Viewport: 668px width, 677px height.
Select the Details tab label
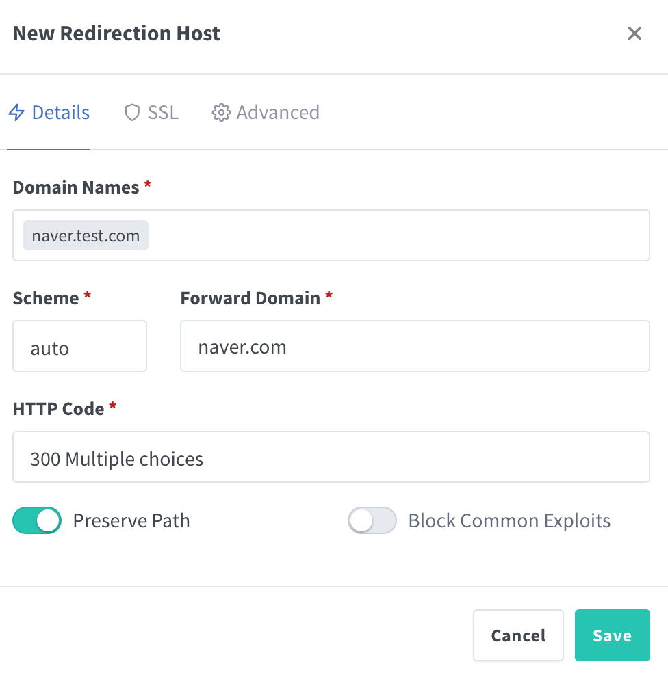61,112
